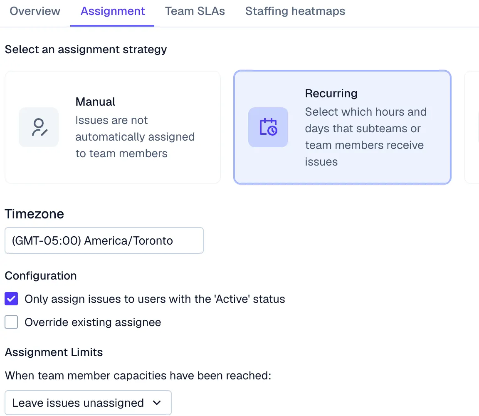Image resolution: width=479 pixels, height=416 pixels.
Task: Click the Recurring calendar clock icon
Action: 268,127
